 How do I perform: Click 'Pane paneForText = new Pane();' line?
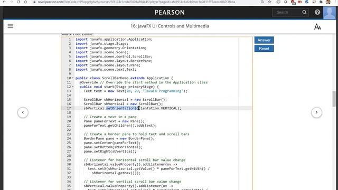click(114, 121)
